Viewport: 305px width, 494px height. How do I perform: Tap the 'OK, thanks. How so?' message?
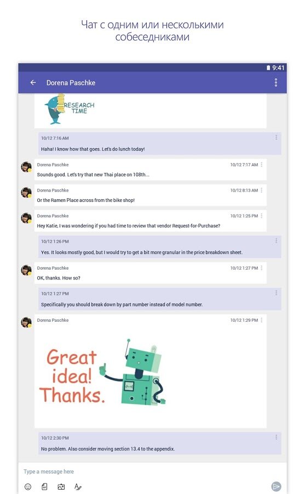[x=59, y=278]
